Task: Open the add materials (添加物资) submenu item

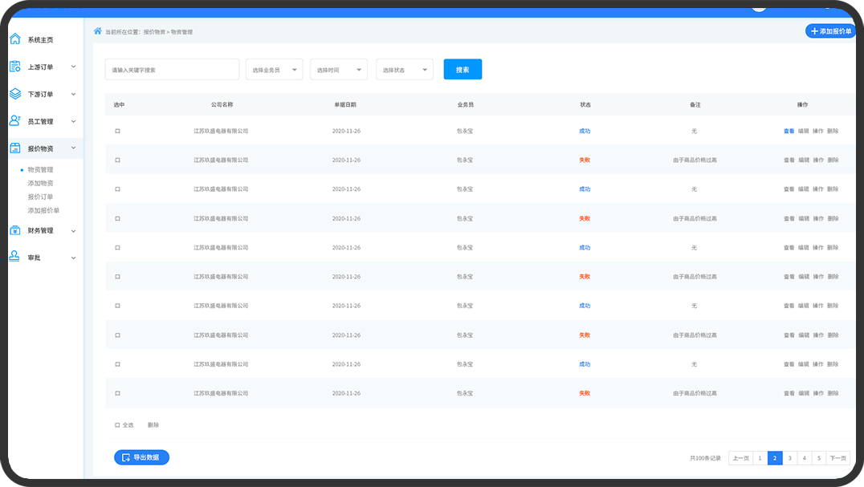Action: (40, 183)
